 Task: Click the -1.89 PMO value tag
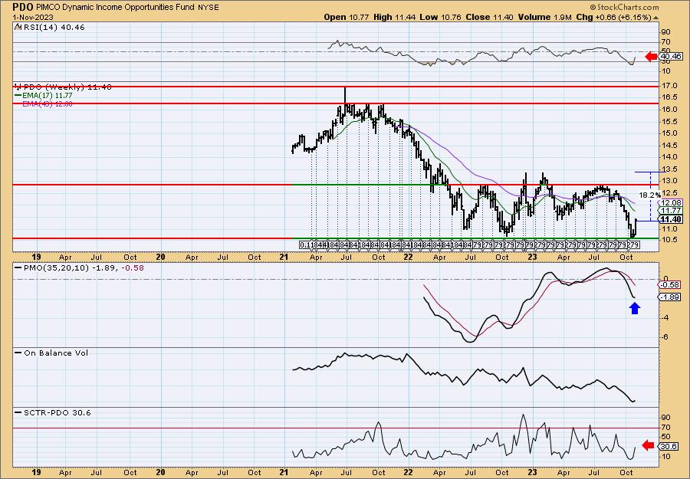click(x=671, y=297)
